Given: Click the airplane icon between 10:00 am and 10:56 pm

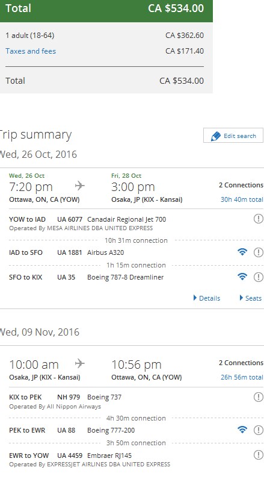Looking at the screenshot, I should click(80, 363).
